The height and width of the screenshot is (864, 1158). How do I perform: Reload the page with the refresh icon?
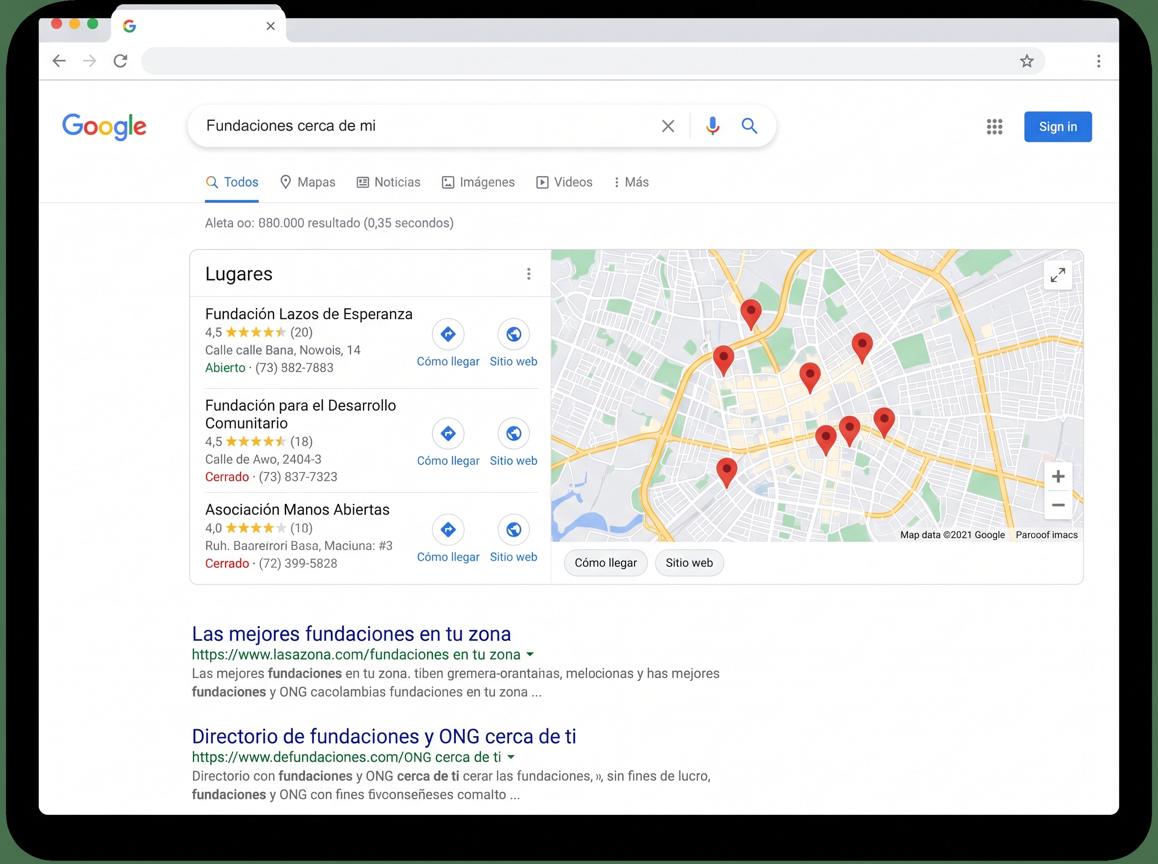pos(120,61)
